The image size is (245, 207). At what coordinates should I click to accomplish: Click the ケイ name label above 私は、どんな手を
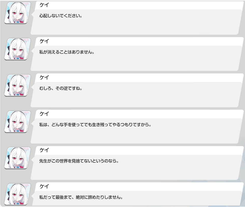pos(44,114)
